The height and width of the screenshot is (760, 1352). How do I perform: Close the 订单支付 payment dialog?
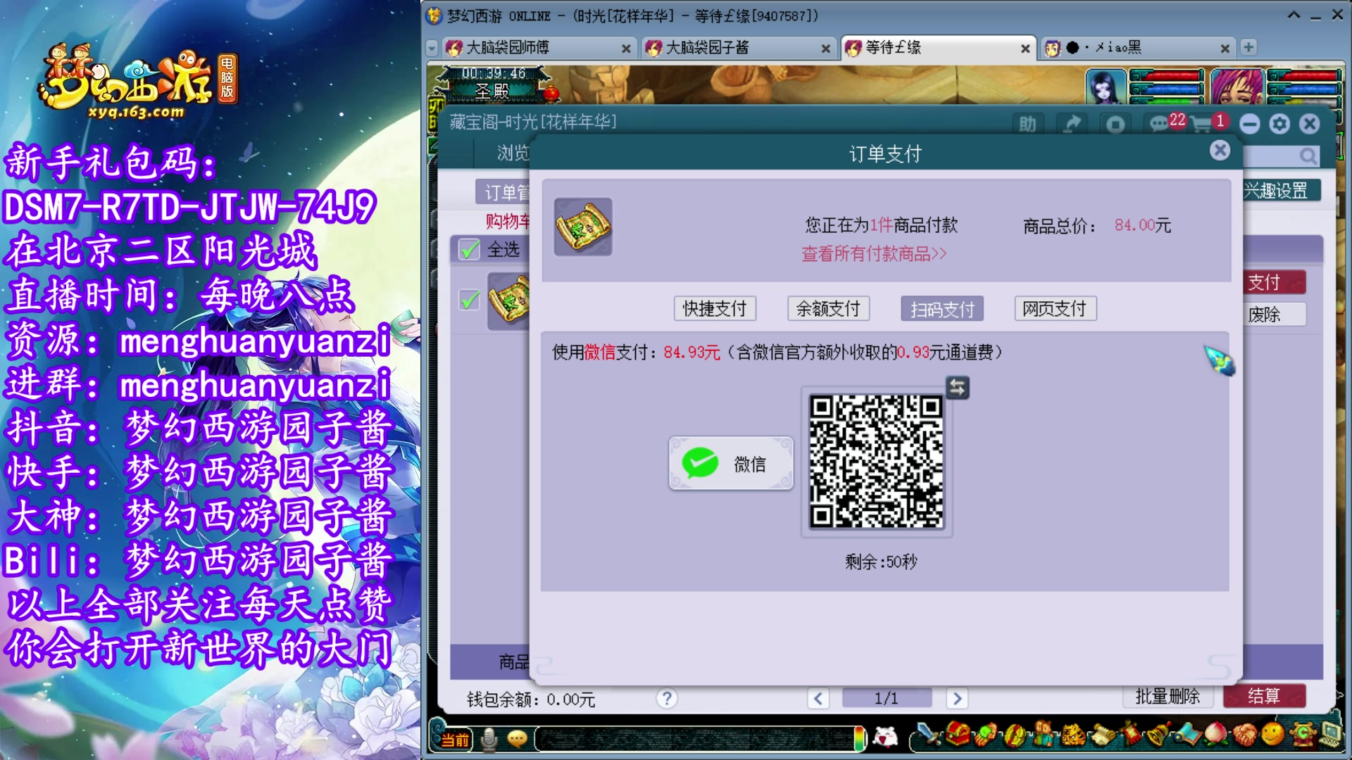pyautogui.click(x=1220, y=150)
